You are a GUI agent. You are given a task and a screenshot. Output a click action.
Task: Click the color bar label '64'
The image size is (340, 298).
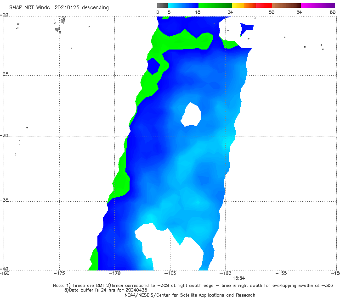tap(299, 12)
